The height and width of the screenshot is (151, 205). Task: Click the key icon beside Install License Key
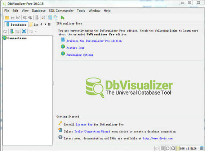click(60, 123)
